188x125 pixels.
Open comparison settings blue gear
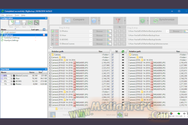point(94,21)
